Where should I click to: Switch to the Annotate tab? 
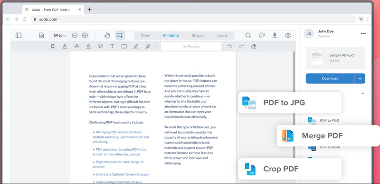(171, 35)
